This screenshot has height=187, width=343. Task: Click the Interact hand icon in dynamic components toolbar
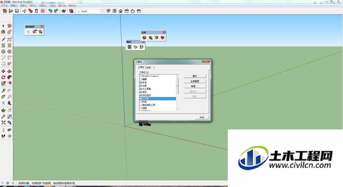(x=28, y=32)
